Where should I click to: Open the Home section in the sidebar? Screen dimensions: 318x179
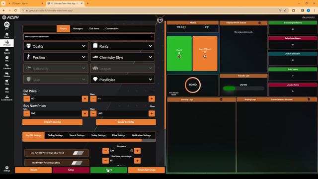click(6, 35)
